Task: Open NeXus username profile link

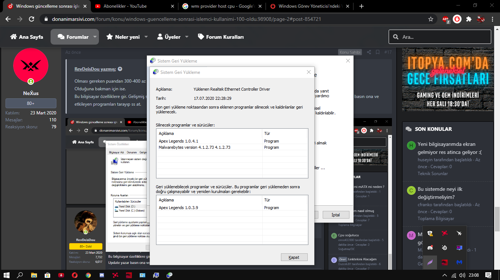Action: point(30,94)
